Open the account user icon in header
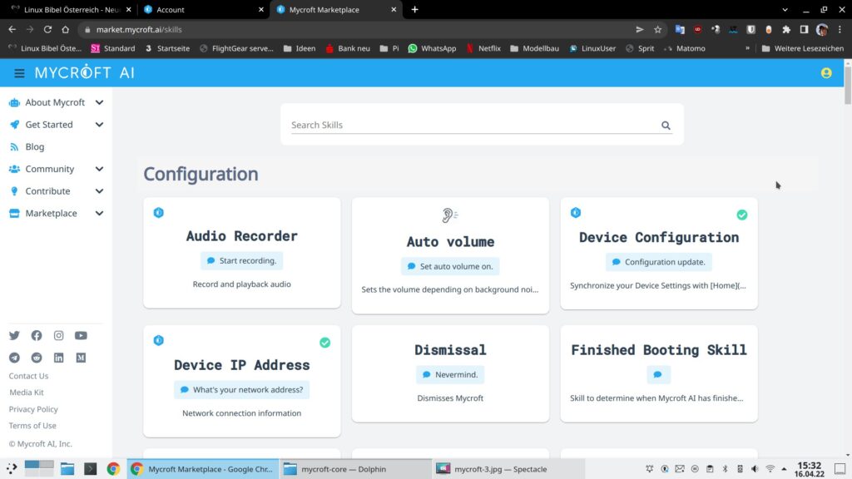Viewport: 852px width, 479px height. (826, 73)
